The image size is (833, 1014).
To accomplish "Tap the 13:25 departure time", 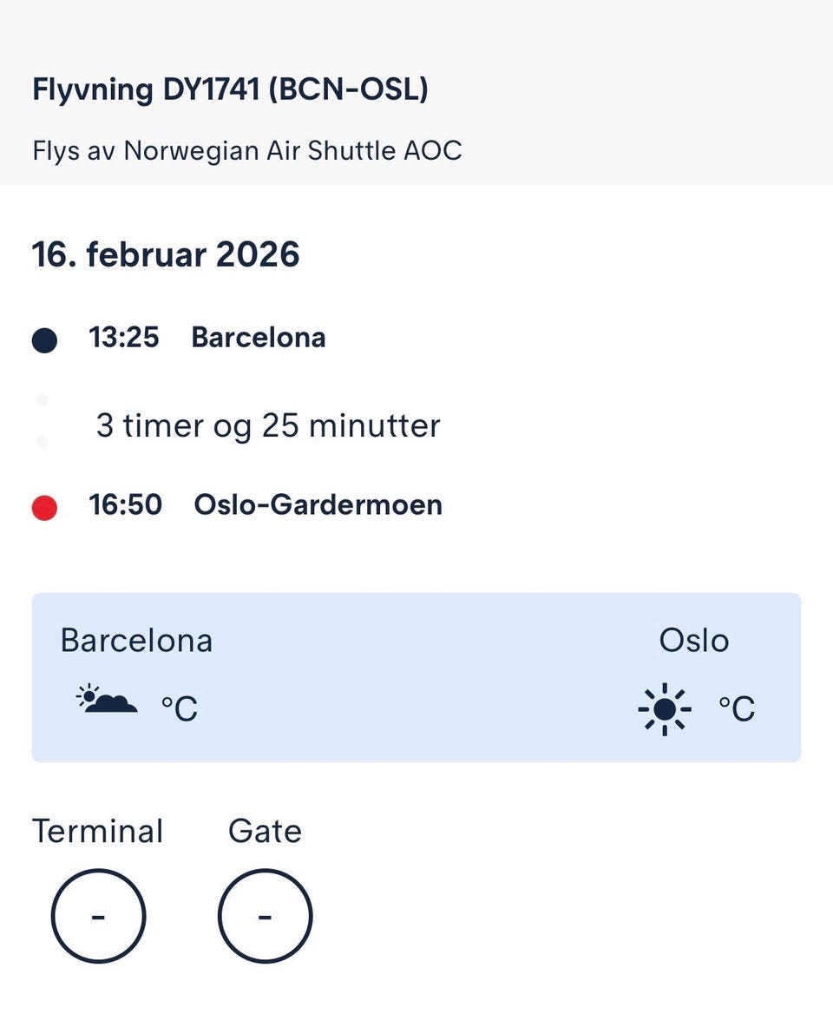I will click(124, 337).
